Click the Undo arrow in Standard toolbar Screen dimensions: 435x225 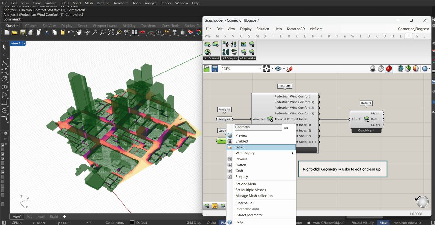pos(71,32)
